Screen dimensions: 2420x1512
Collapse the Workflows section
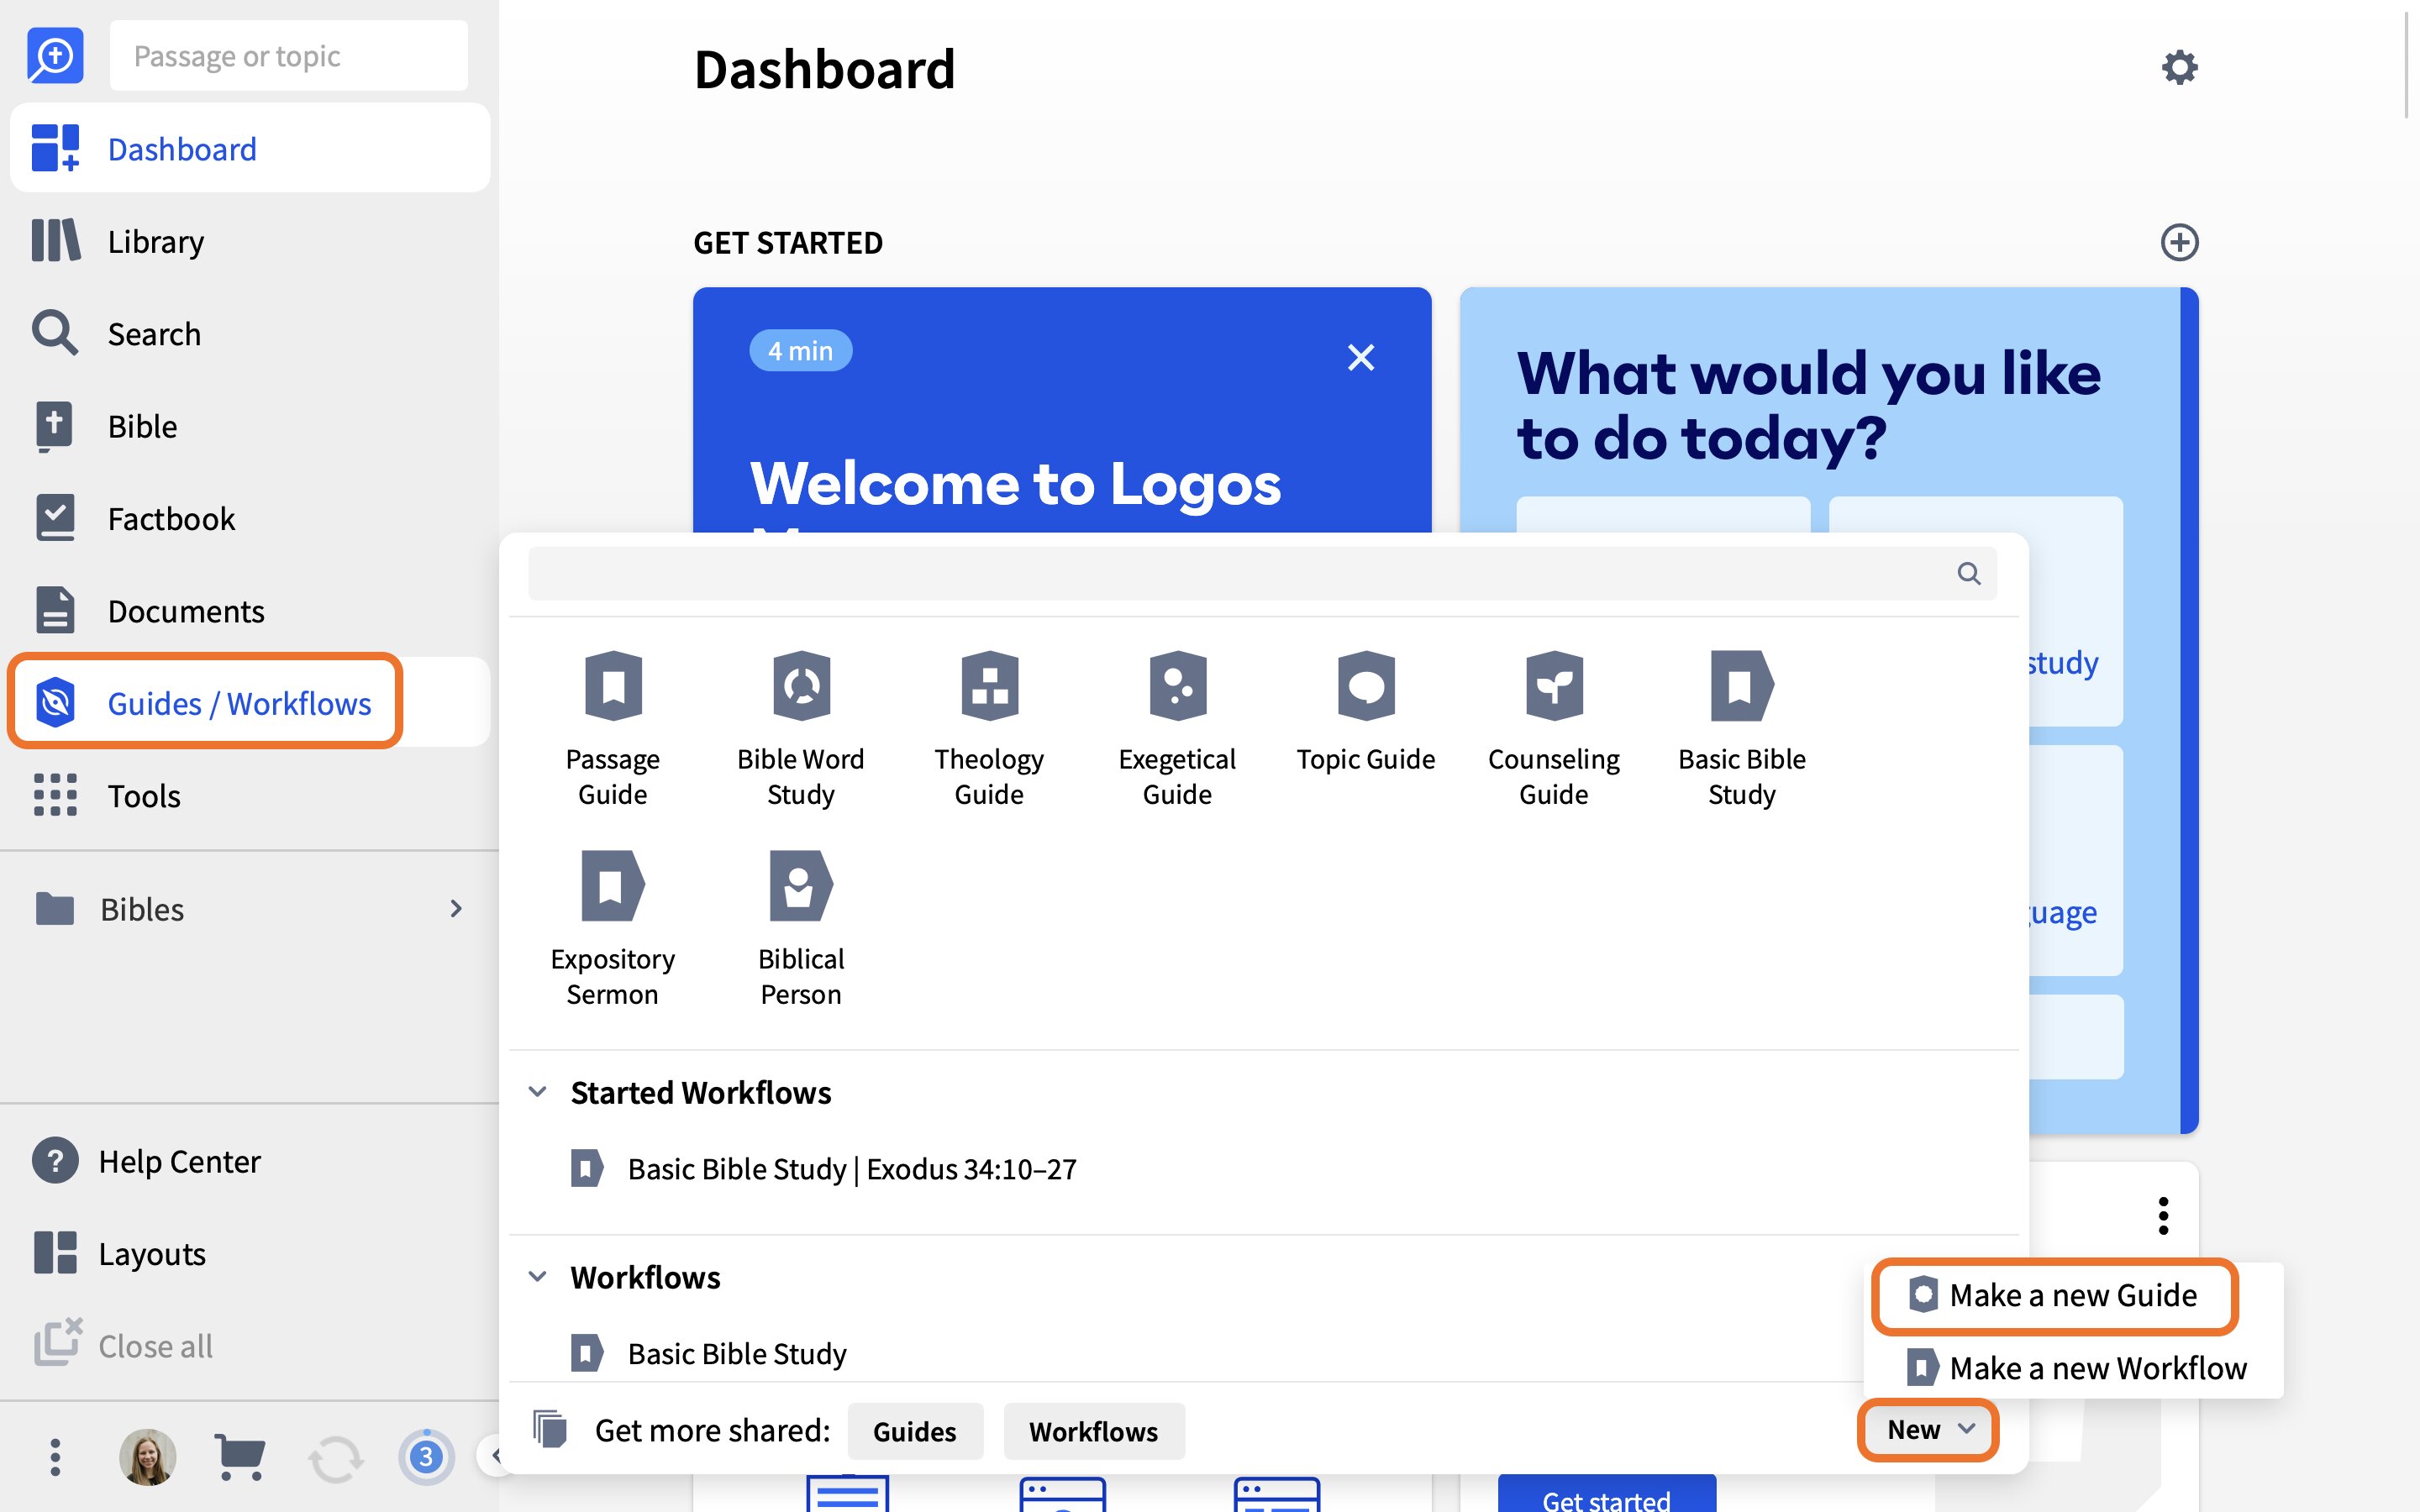pyautogui.click(x=537, y=1277)
